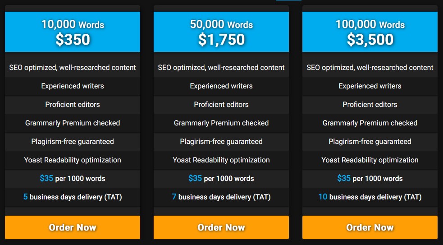The image size is (443, 245).
Task: Click Yoast Readability optimization in 50,000 plan
Action: pos(221,160)
